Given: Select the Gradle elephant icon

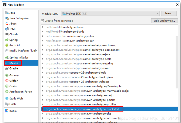Looking at the screenshot, I should pos(7,68).
